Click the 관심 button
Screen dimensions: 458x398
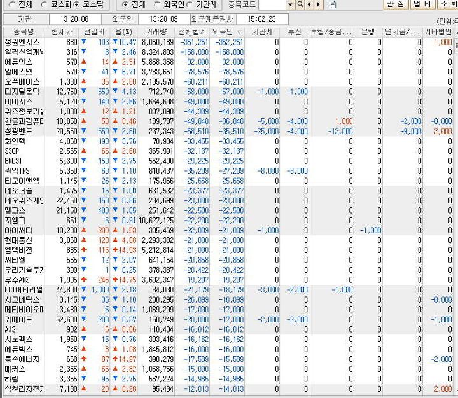click(x=396, y=4)
